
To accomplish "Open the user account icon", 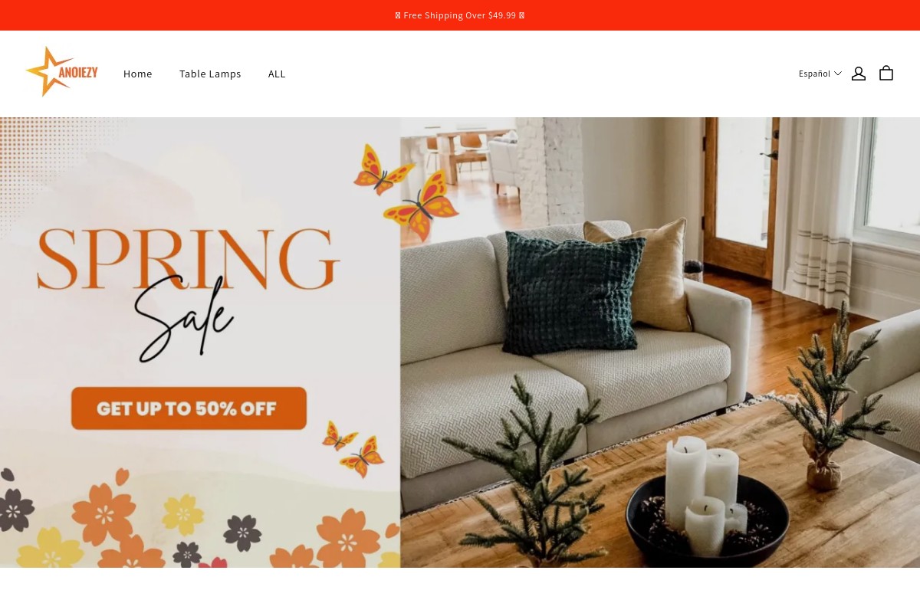I will click(x=859, y=74).
